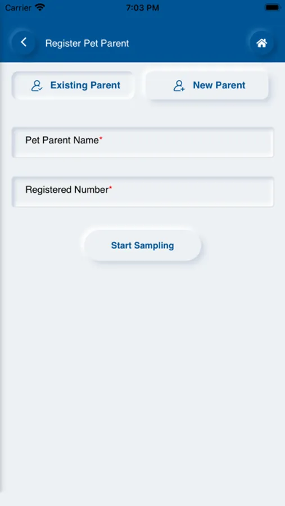285x506 pixels.
Task: Click empty blue header space beside title
Action: (x=189, y=43)
